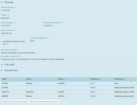Click the Faturação section title
The image size is (137, 105).
[x=10, y=65]
